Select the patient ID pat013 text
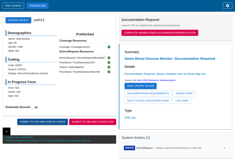Viewport: 235px width, 167px height. (39, 20)
